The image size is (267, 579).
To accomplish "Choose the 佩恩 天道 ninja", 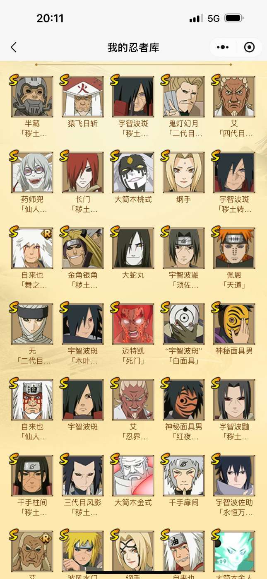I will tap(234, 248).
